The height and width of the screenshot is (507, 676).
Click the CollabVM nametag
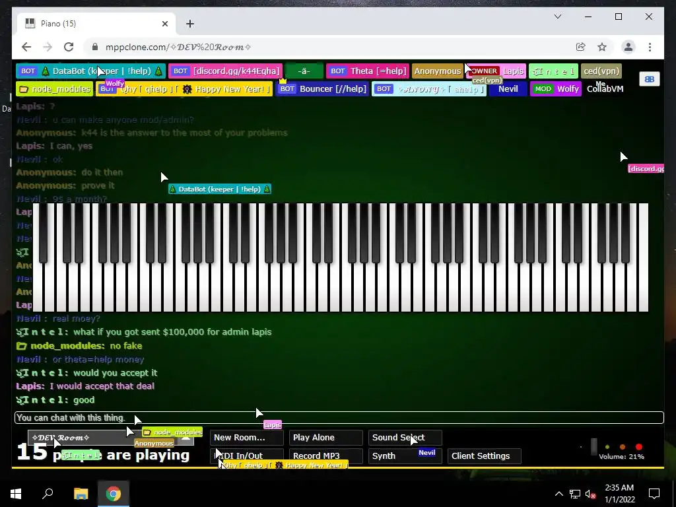(605, 89)
